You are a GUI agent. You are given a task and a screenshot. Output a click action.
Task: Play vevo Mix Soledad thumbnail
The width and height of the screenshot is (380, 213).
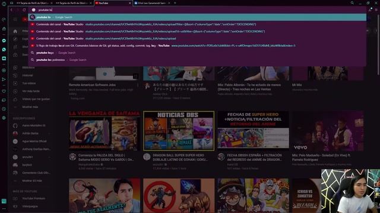tap(328, 131)
